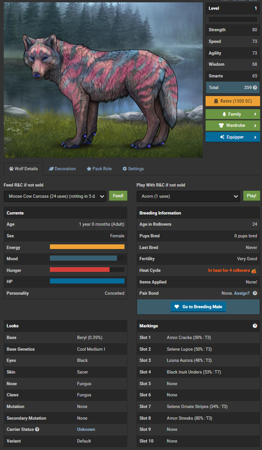The height and width of the screenshot is (450, 262).
Task: Click Retire (1300 SC) button
Action: point(233,101)
